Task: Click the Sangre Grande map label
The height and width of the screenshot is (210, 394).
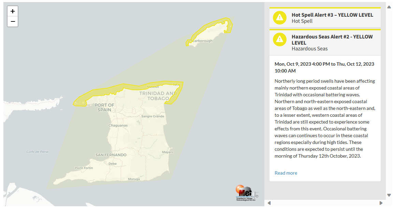Action: (x=152, y=116)
